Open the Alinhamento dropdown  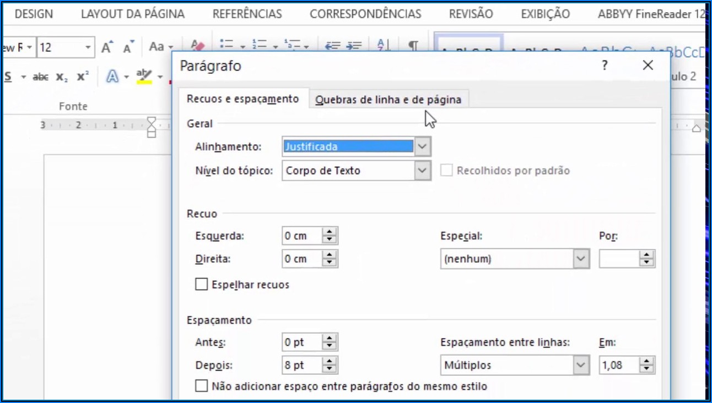click(422, 147)
